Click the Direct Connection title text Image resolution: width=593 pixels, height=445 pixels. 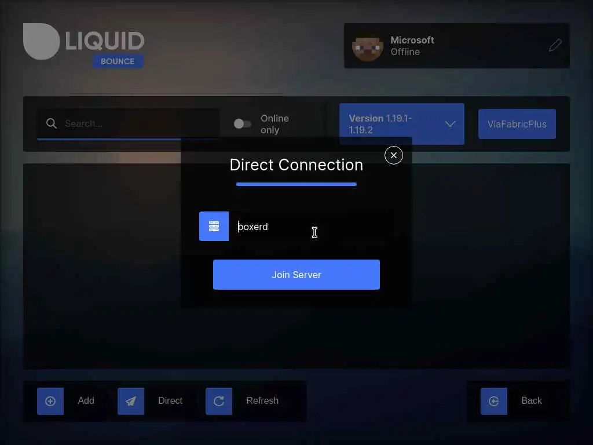(296, 165)
